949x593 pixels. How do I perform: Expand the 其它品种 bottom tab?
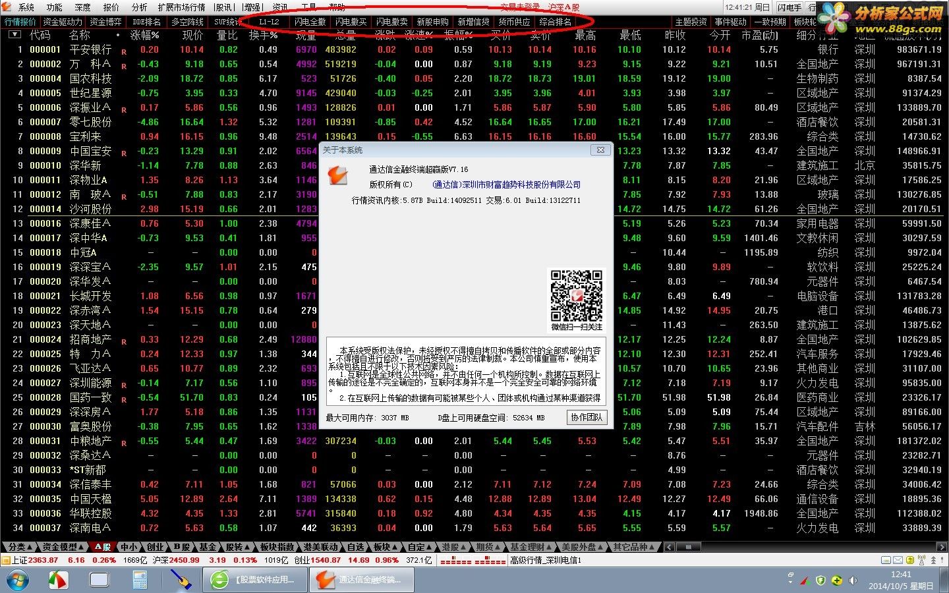(633, 547)
